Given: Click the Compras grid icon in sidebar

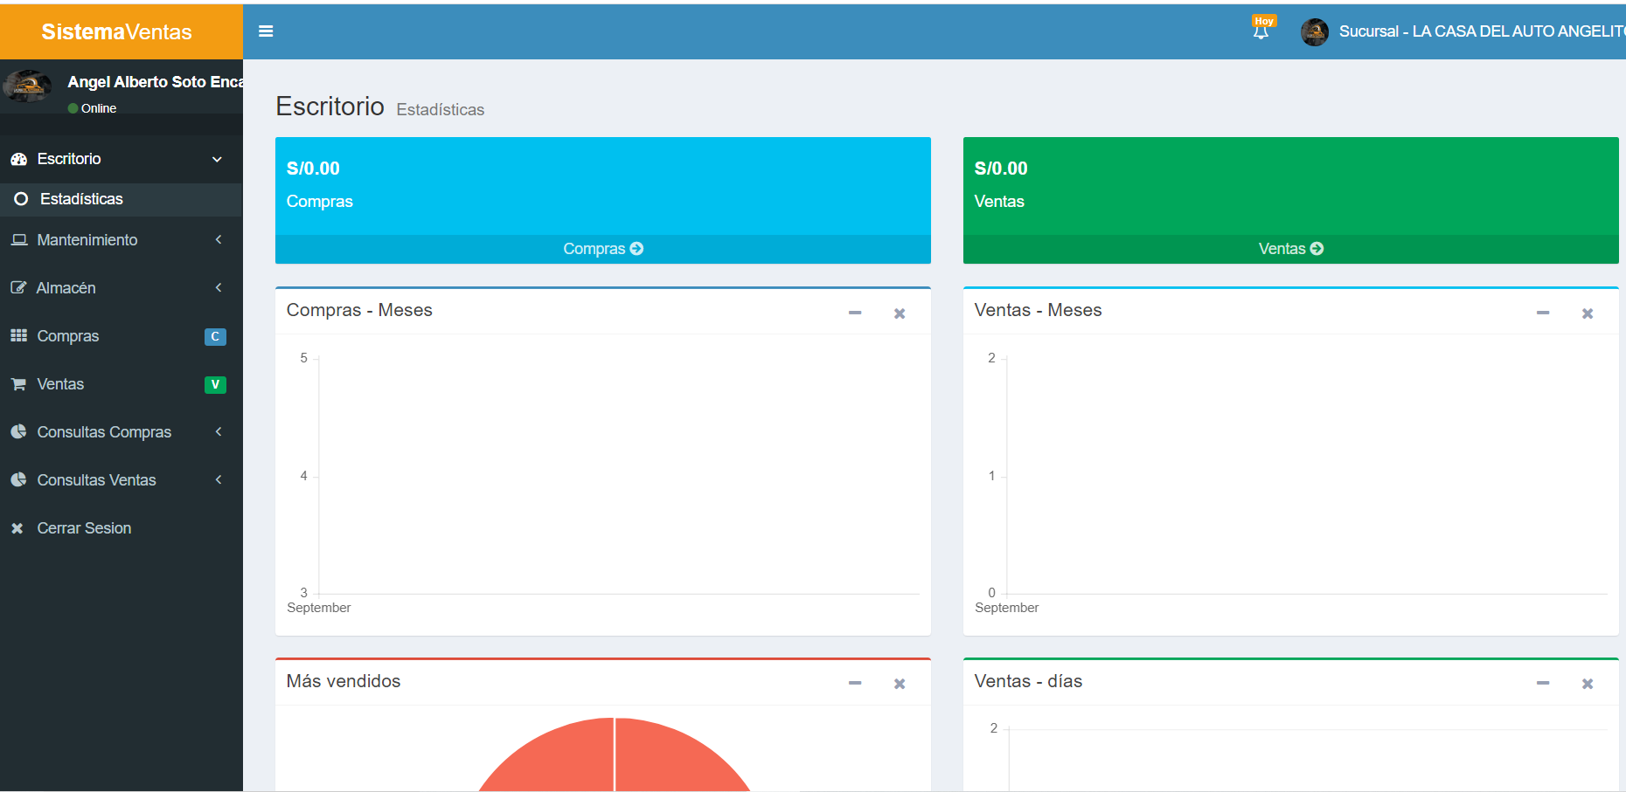Looking at the screenshot, I should pos(18,336).
